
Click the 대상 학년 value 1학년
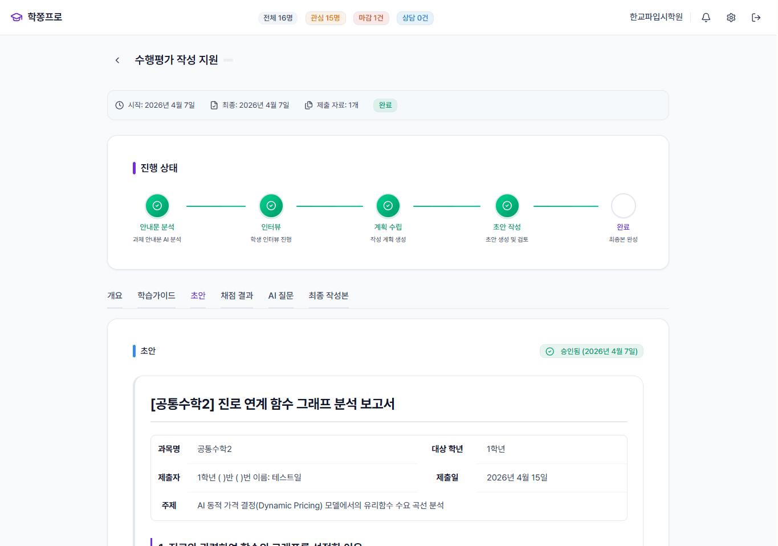pos(496,450)
